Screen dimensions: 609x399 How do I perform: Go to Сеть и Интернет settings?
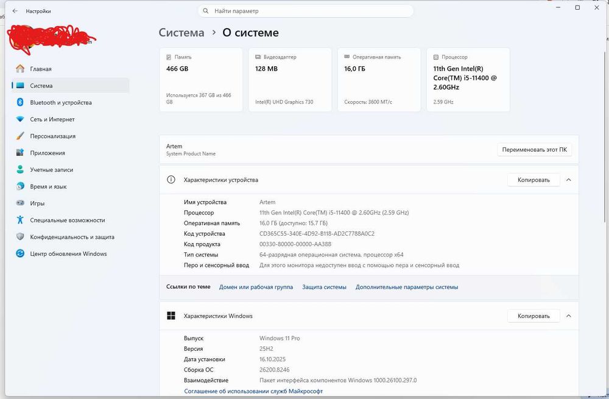click(x=70, y=119)
